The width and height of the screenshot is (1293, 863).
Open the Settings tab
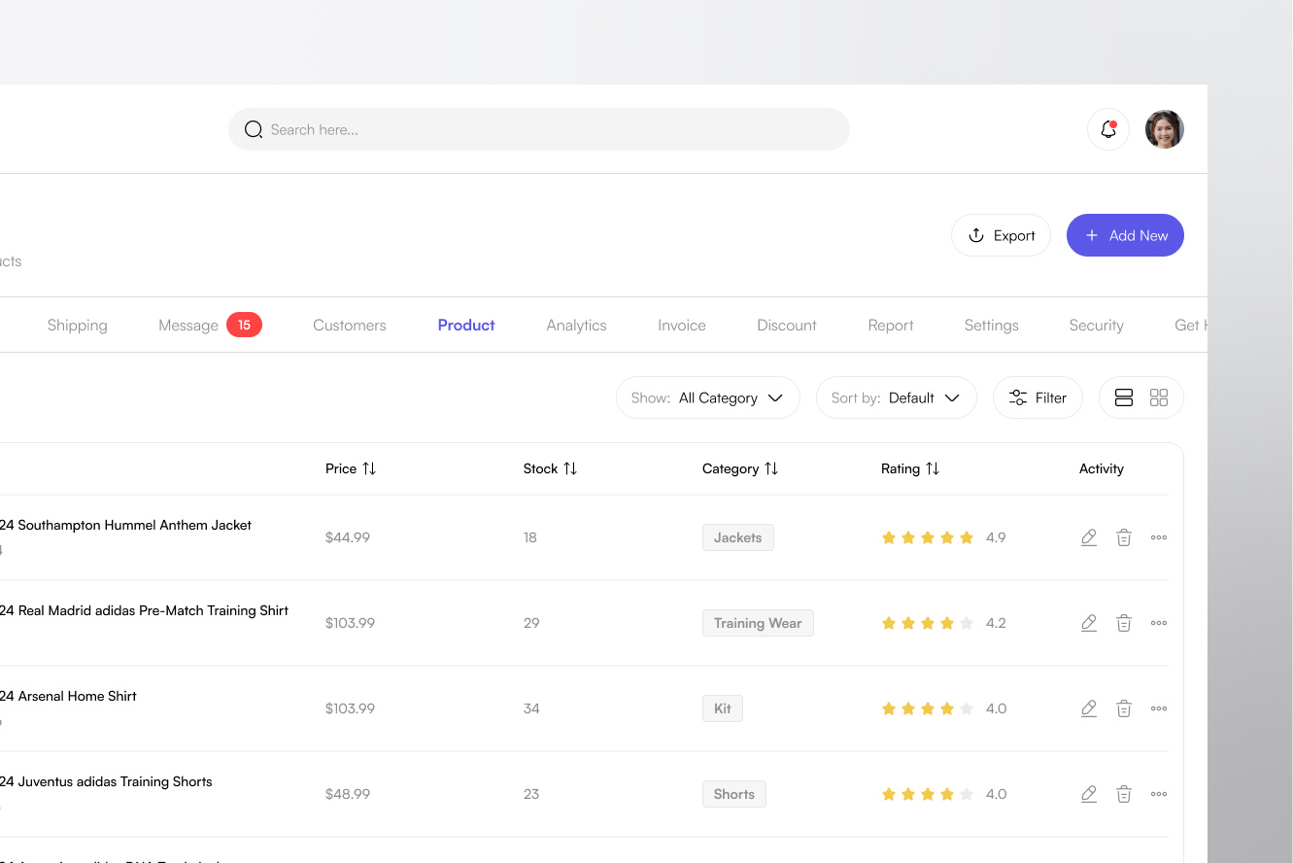tap(992, 325)
